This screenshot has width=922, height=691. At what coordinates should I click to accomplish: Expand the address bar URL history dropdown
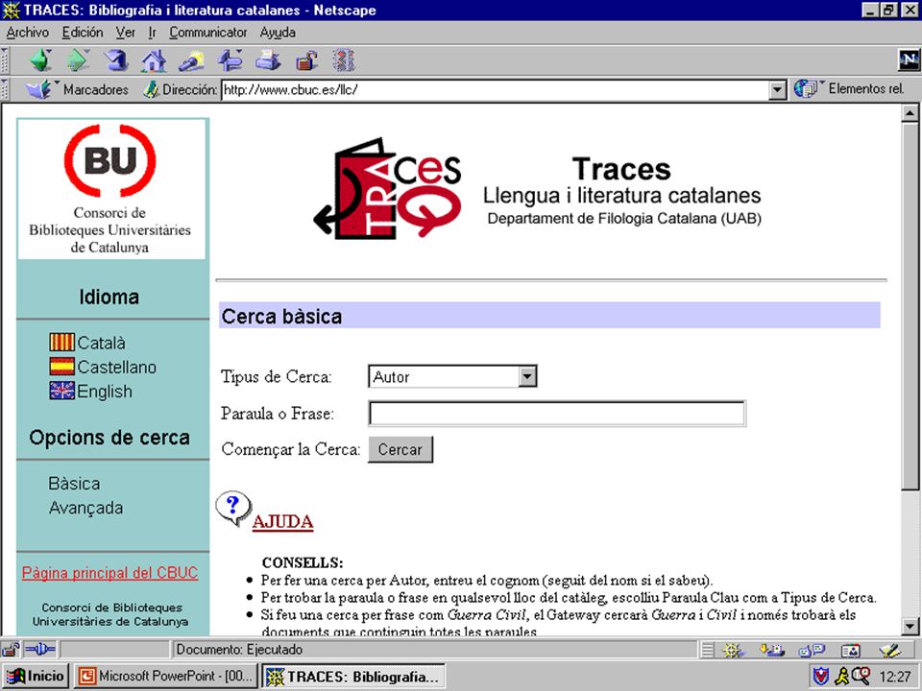click(777, 90)
